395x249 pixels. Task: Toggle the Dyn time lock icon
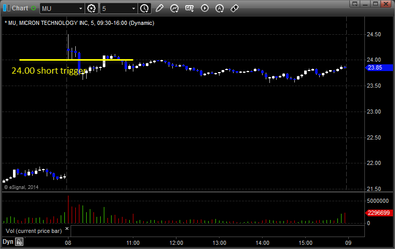point(19,242)
